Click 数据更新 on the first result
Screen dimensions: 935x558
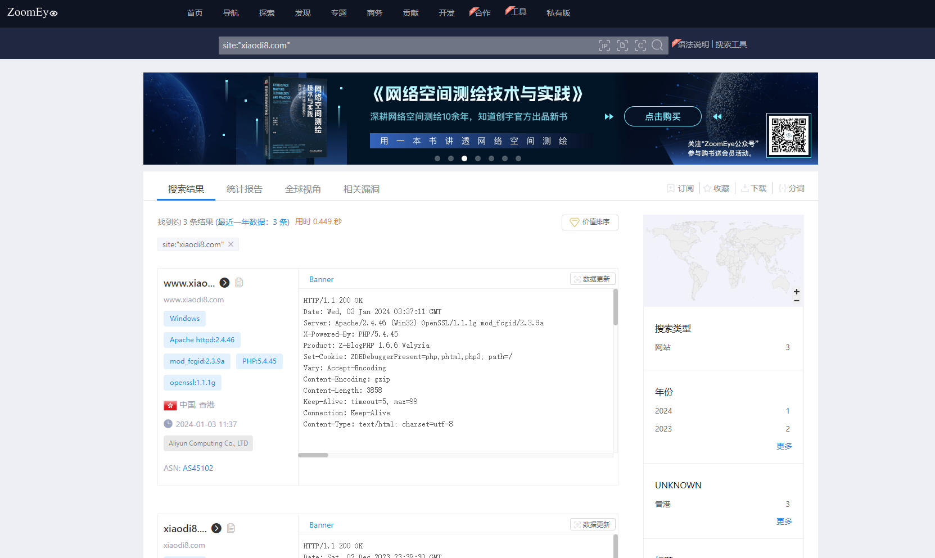click(x=593, y=279)
